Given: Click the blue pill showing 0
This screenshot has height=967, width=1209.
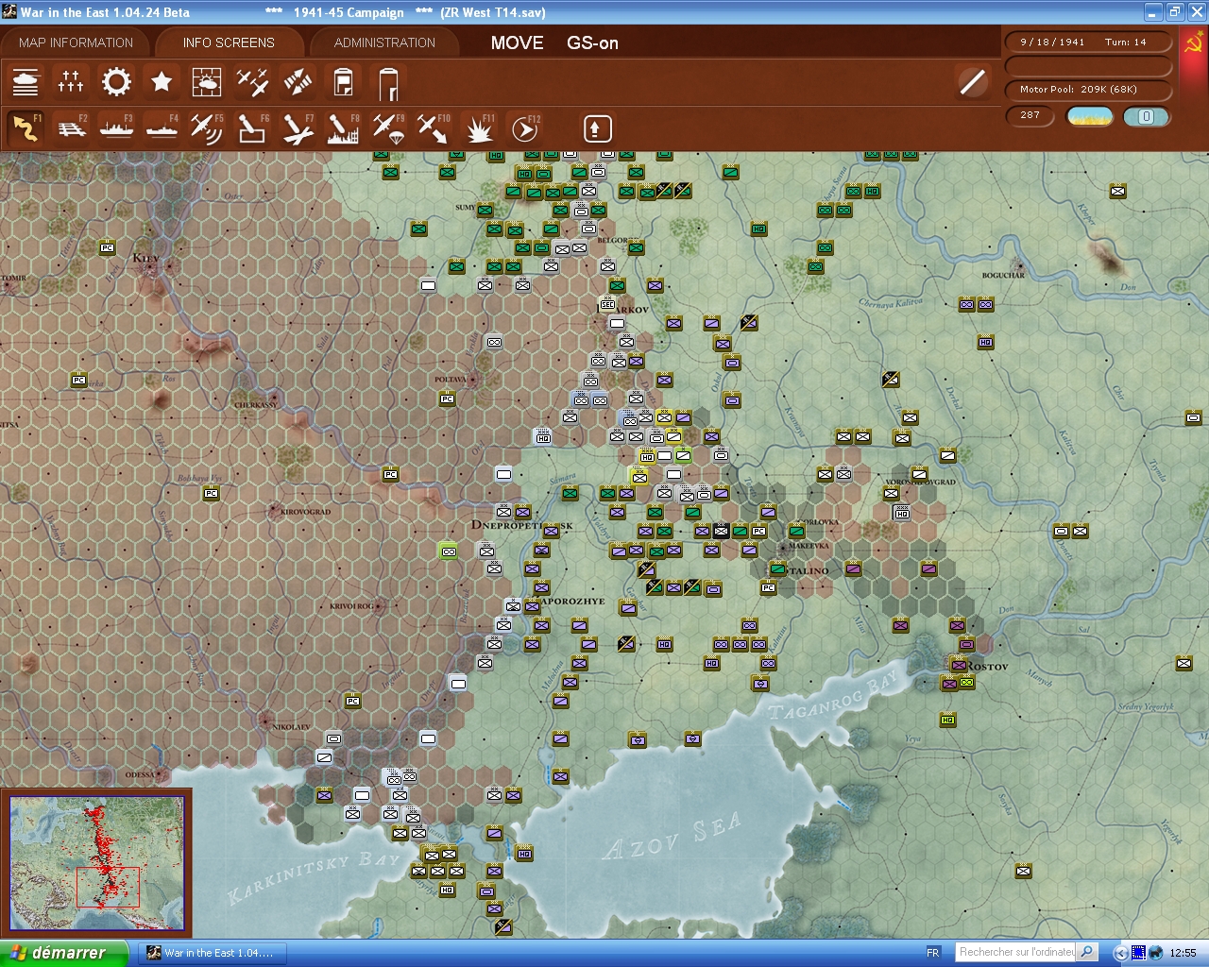Looking at the screenshot, I should pos(1146,116).
